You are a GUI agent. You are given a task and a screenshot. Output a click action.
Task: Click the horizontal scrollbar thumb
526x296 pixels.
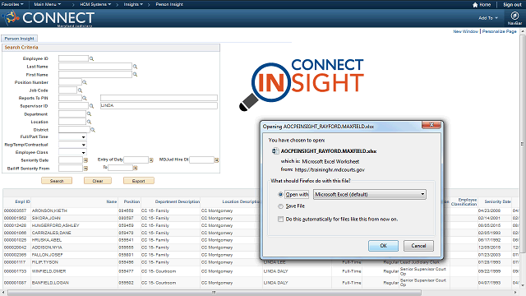click(x=214, y=293)
